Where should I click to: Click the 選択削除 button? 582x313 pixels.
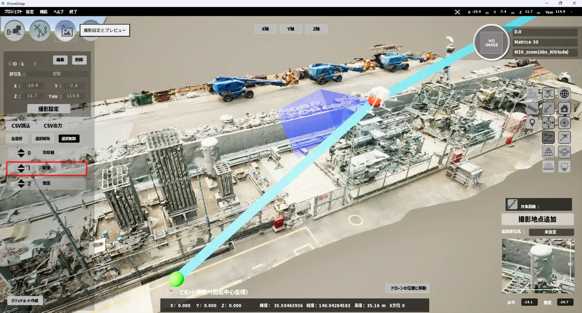[x=69, y=139]
